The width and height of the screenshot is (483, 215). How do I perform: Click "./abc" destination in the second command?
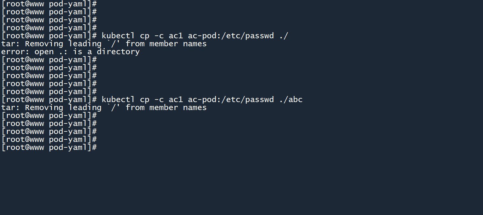point(291,100)
